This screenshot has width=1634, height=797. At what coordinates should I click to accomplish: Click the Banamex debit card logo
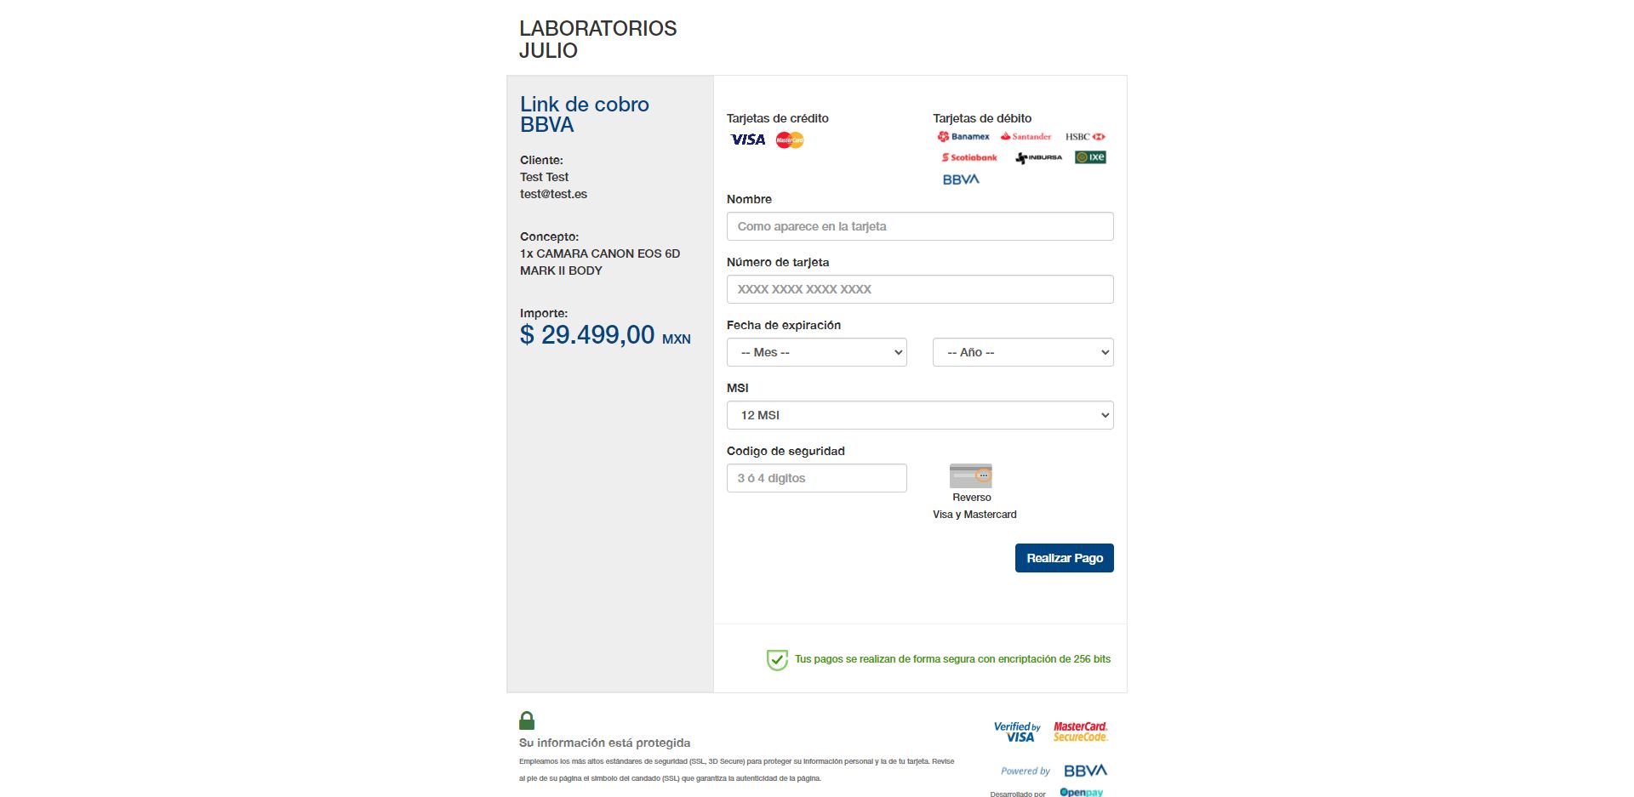[x=963, y=137]
